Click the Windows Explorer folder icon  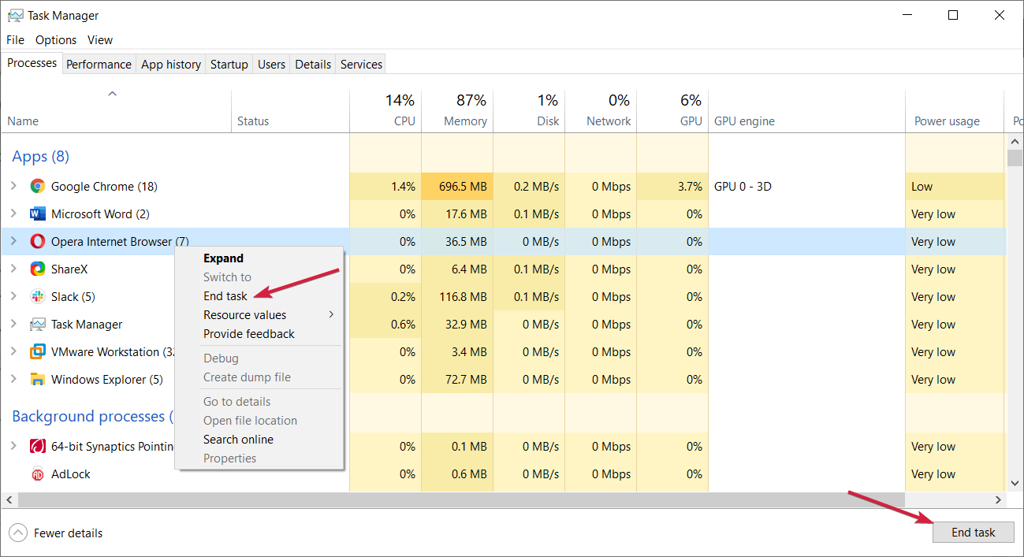click(37, 380)
